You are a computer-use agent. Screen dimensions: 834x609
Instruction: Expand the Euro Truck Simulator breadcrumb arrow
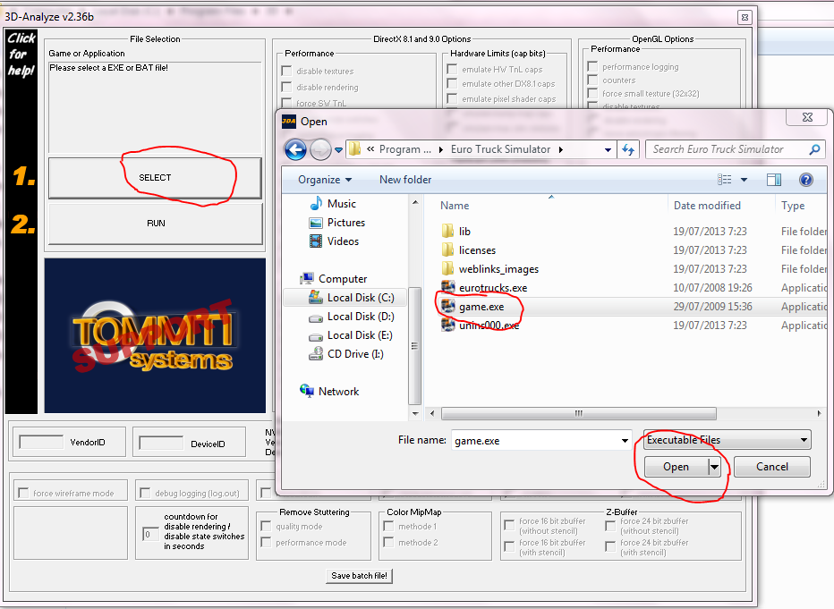pos(560,150)
